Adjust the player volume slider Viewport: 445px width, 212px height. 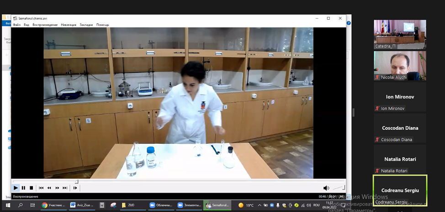[x=339, y=187]
